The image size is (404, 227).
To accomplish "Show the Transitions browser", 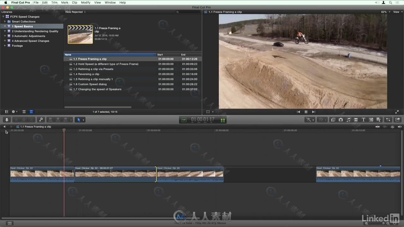I will [x=356, y=120].
